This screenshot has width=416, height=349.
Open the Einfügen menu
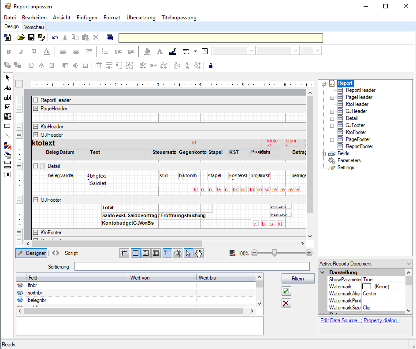click(87, 18)
